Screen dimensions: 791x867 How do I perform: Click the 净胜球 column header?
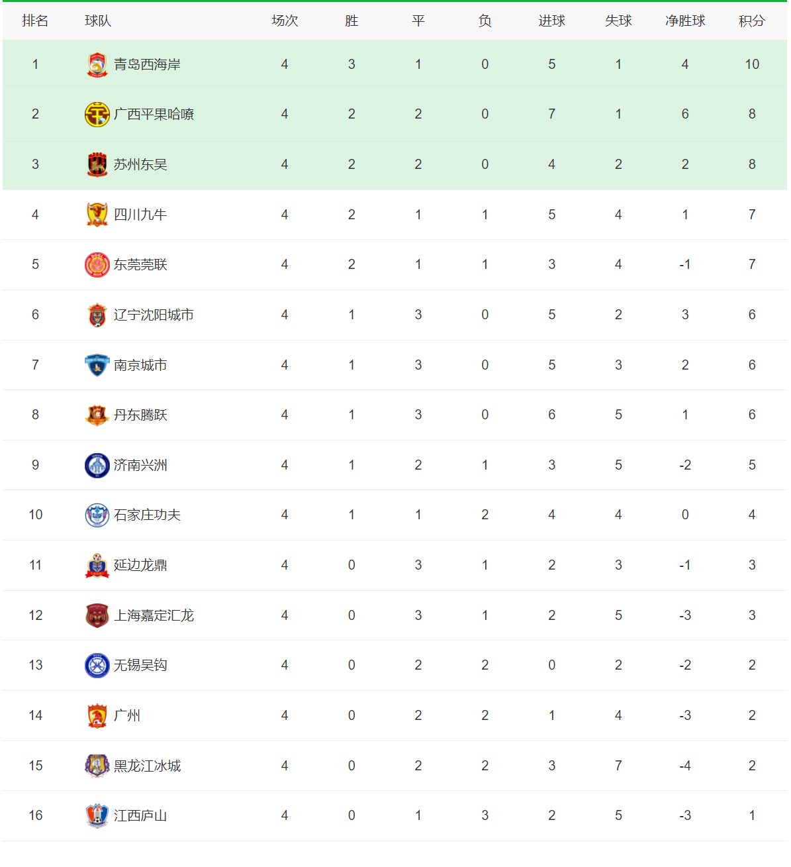(x=685, y=21)
